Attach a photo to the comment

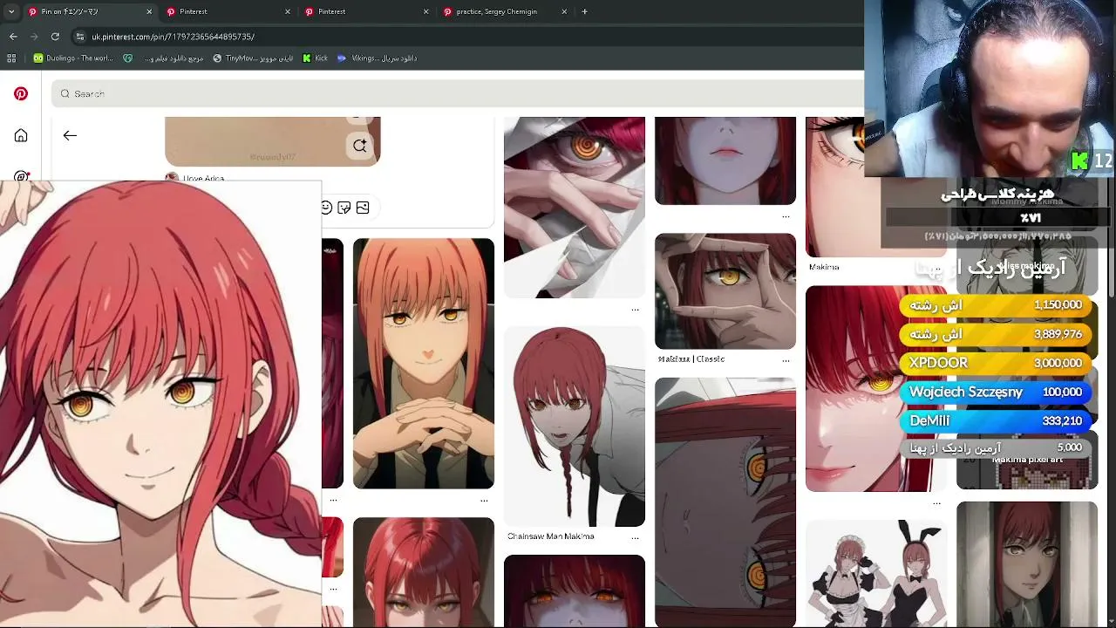pos(363,208)
